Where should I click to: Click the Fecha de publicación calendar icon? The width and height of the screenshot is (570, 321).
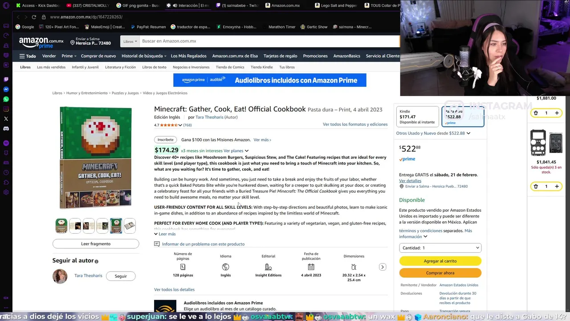(311, 267)
